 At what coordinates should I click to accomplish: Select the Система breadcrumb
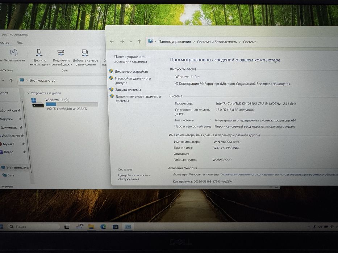coord(250,42)
